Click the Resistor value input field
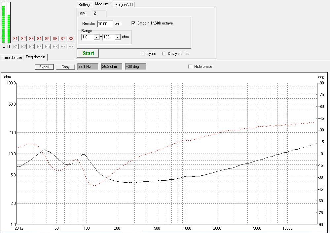The width and height of the screenshot is (330, 233). coord(105,24)
